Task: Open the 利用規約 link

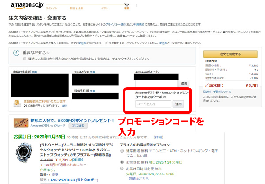Action: (x=139, y=25)
